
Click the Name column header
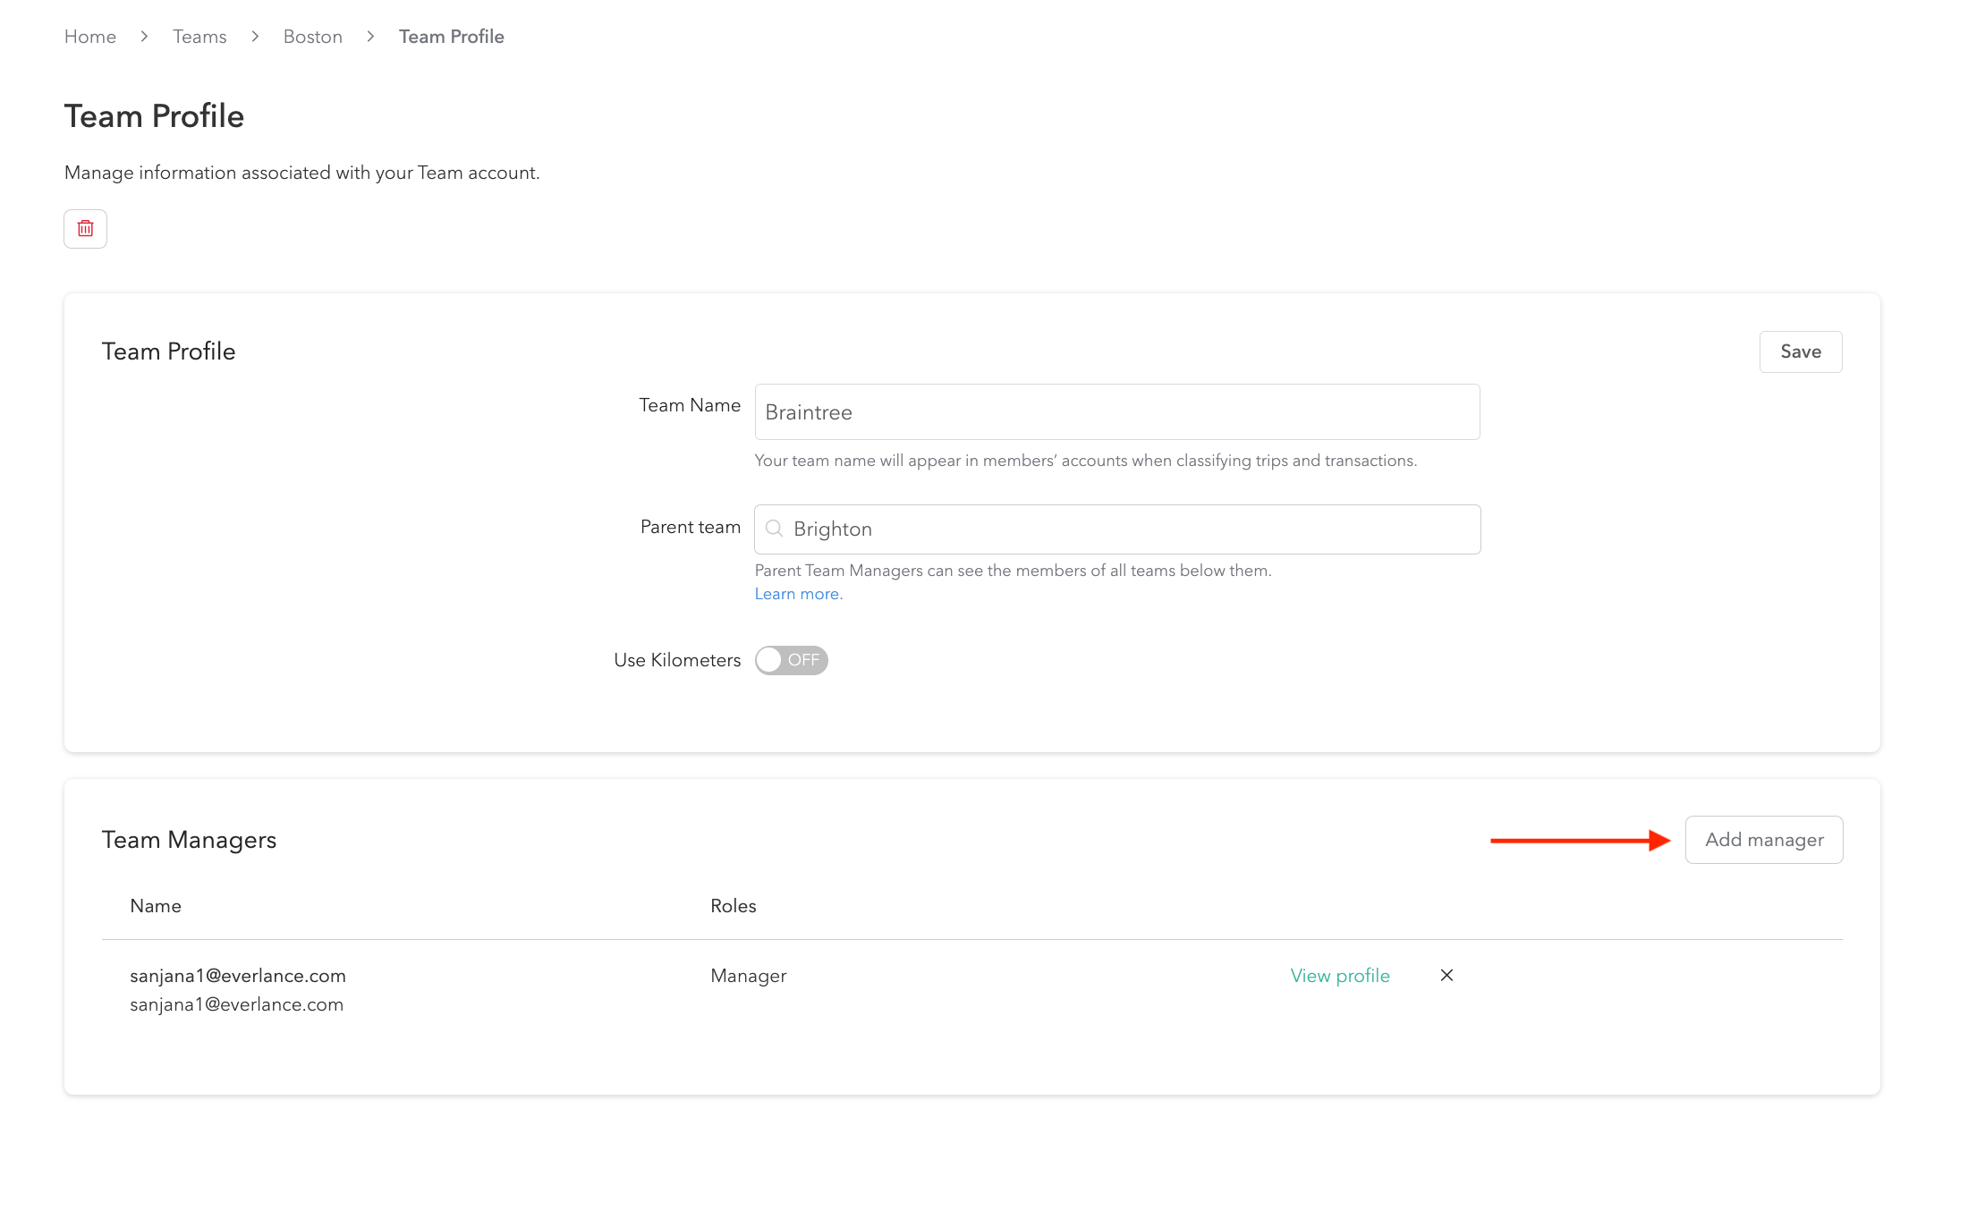click(156, 906)
